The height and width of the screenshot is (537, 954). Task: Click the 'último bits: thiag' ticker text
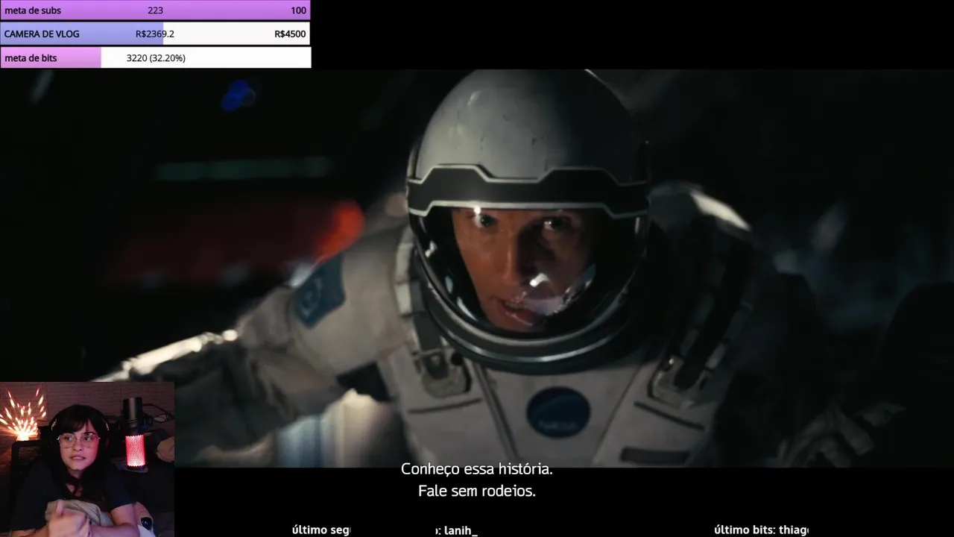coord(761,530)
